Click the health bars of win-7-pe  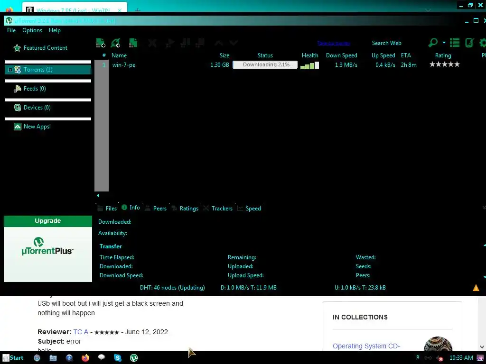click(x=309, y=65)
